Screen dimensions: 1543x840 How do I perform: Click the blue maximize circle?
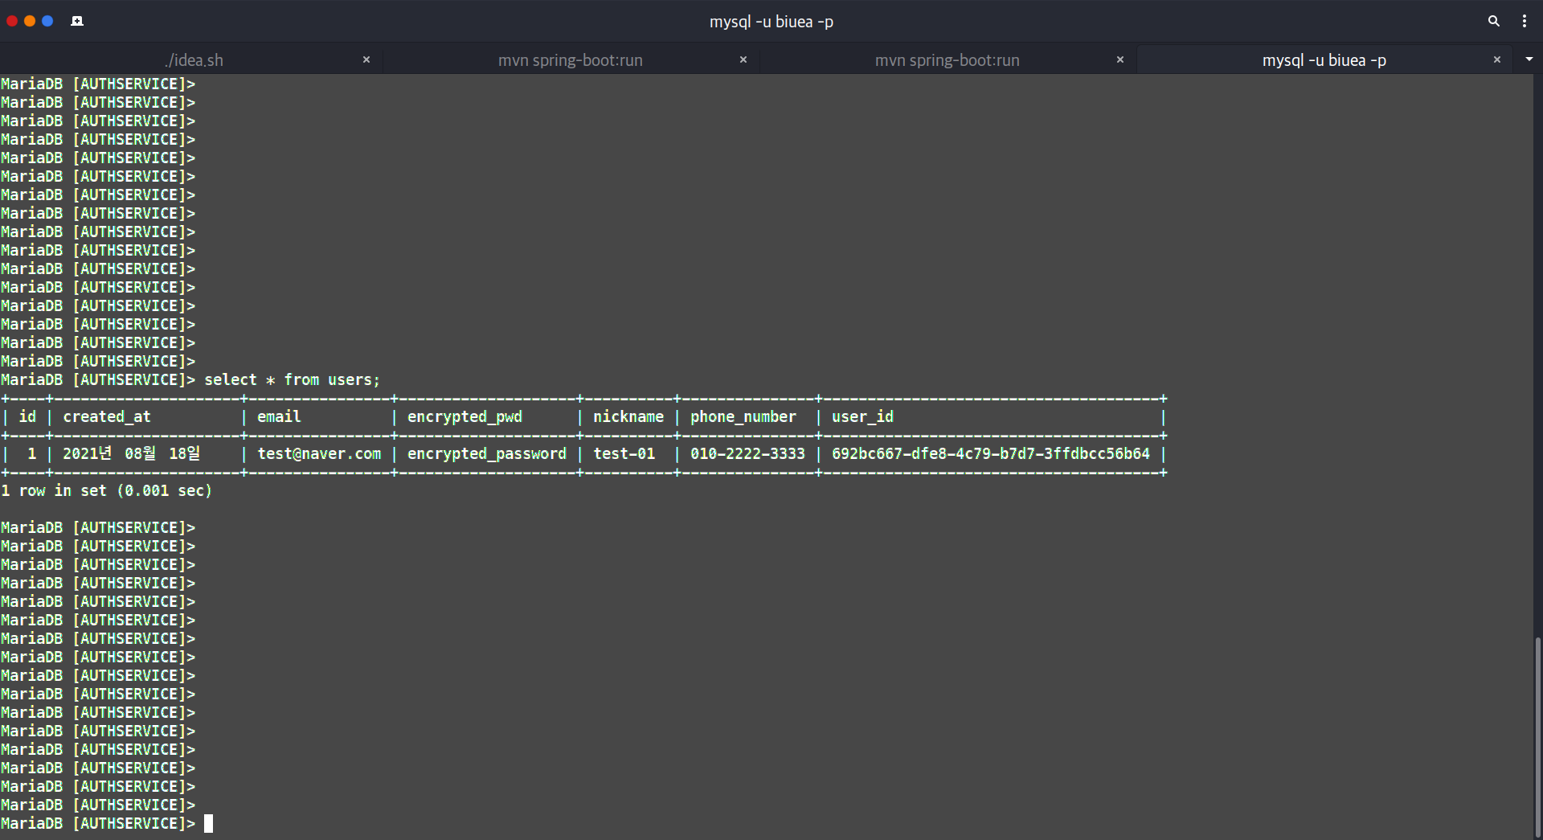point(47,21)
